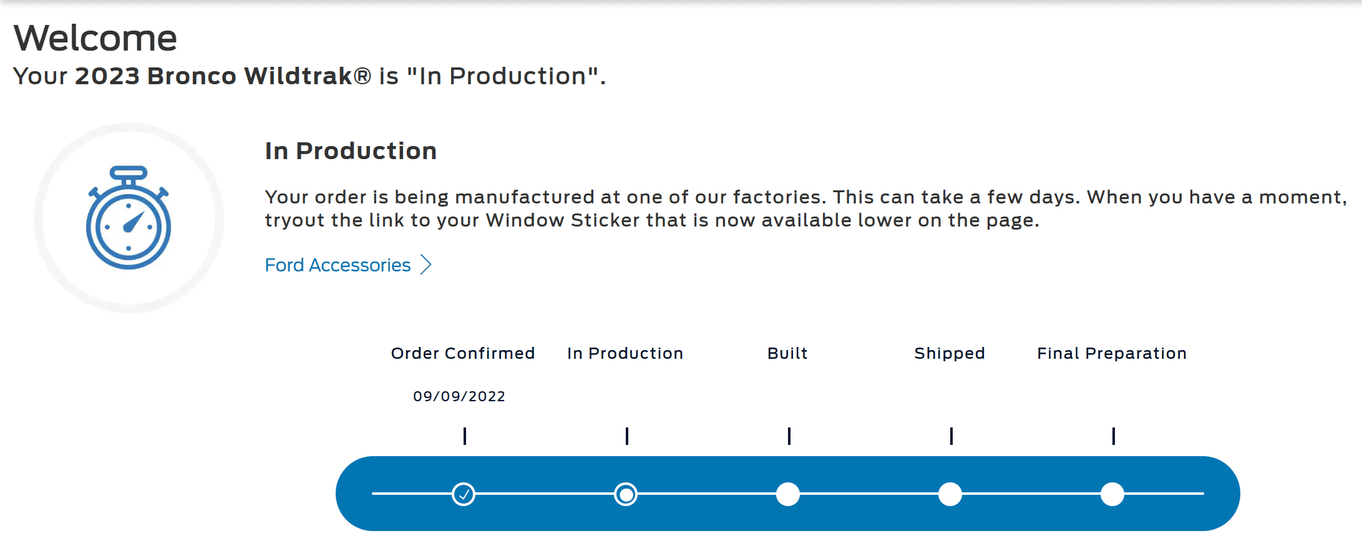Viewport: 1362px width, 556px height.
Task: Select the Order Confirmed checkmark circle
Action: coord(464,494)
